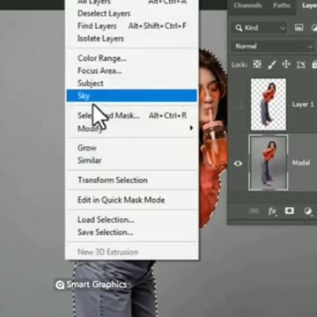Open the Kind filter dropdown

[x=260, y=28]
